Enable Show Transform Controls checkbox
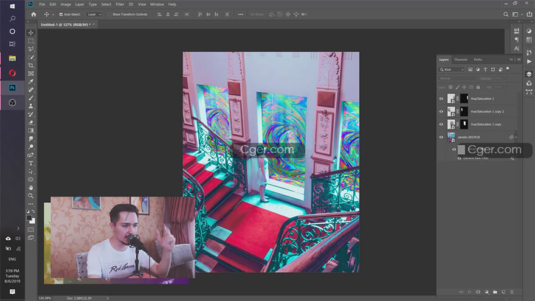535x301 pixels. [x=109, y=15]
